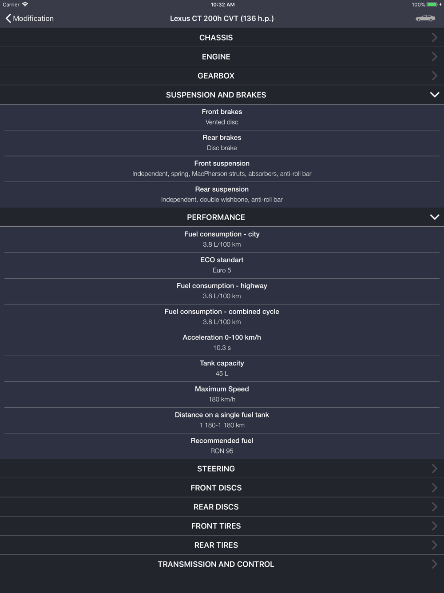
Task: Expand the STEERING section arrow
Action: click(434, 469)
